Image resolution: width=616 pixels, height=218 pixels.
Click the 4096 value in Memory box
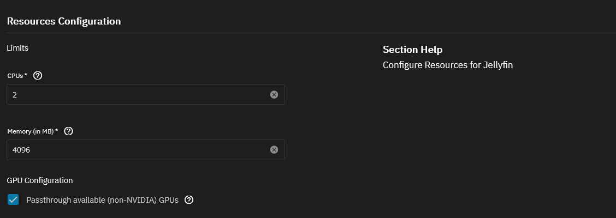click(21, 150)
